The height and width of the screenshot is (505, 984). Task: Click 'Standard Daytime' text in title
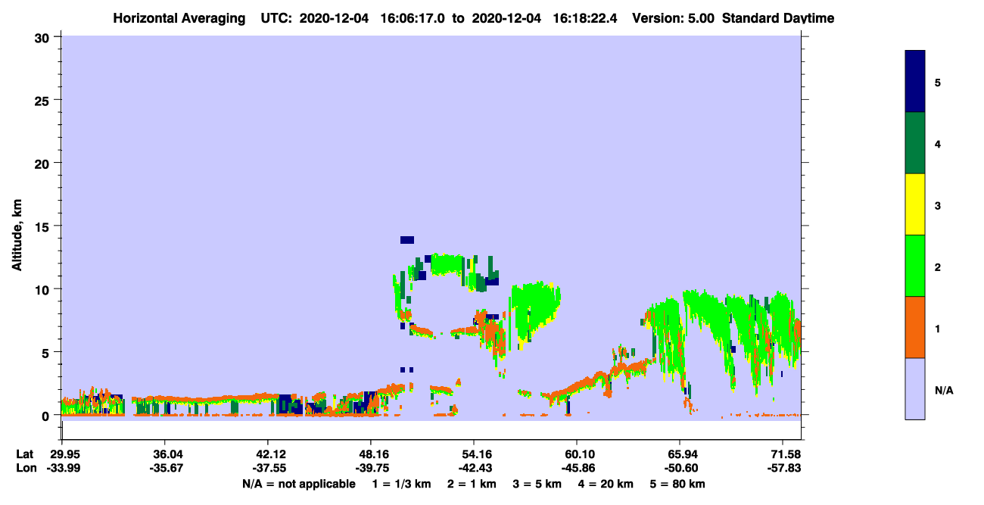778,18
